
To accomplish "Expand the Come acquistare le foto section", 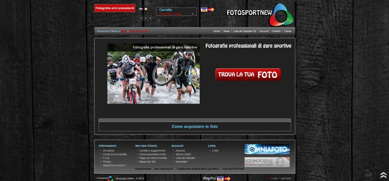I will pos(195,127).
